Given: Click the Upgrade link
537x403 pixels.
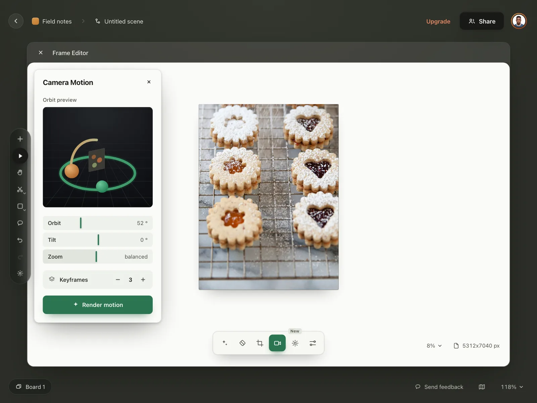Looking at the screenshot, I should [x=438, y=21].
